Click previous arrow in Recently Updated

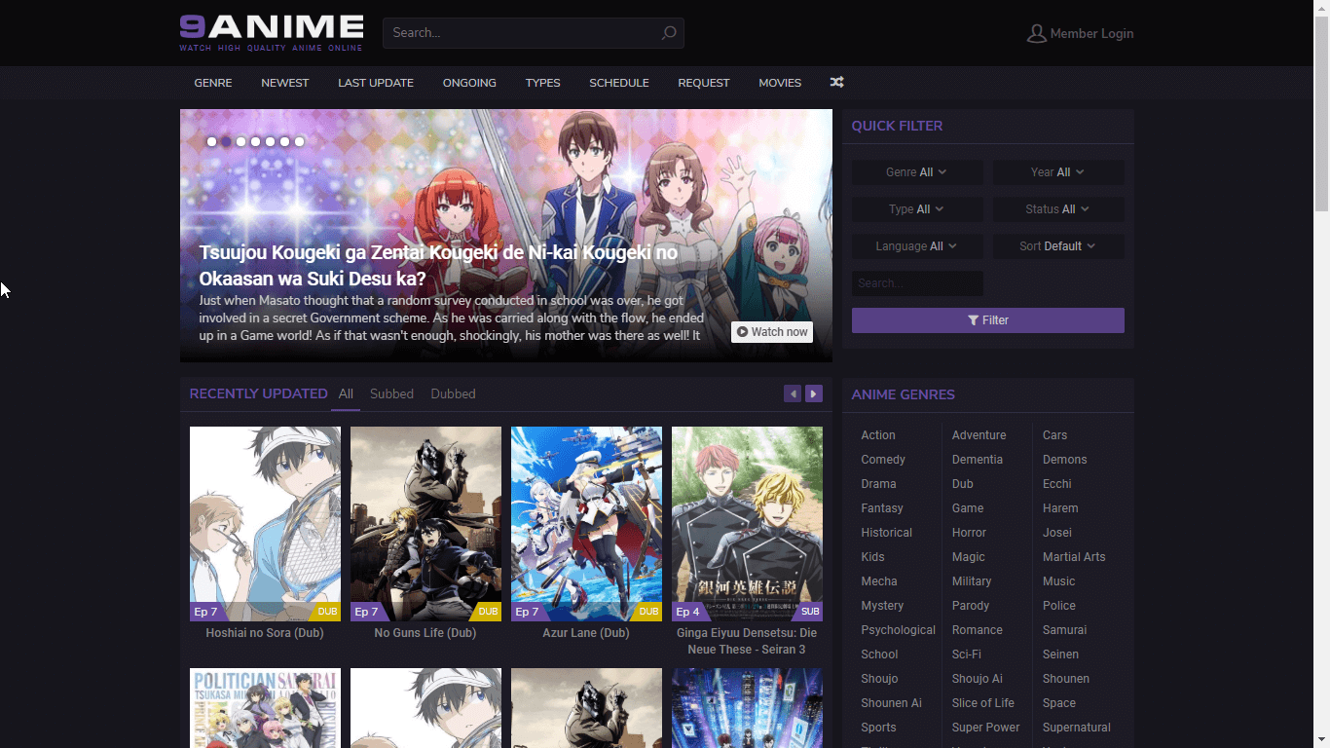[x=793, y=393]
